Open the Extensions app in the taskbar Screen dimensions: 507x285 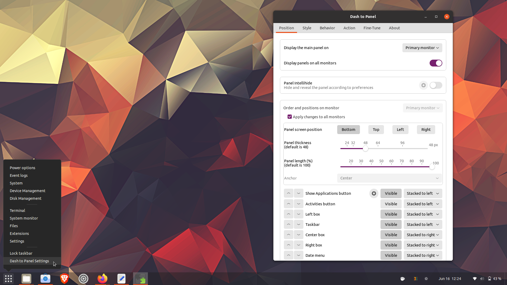coord(140,278)
